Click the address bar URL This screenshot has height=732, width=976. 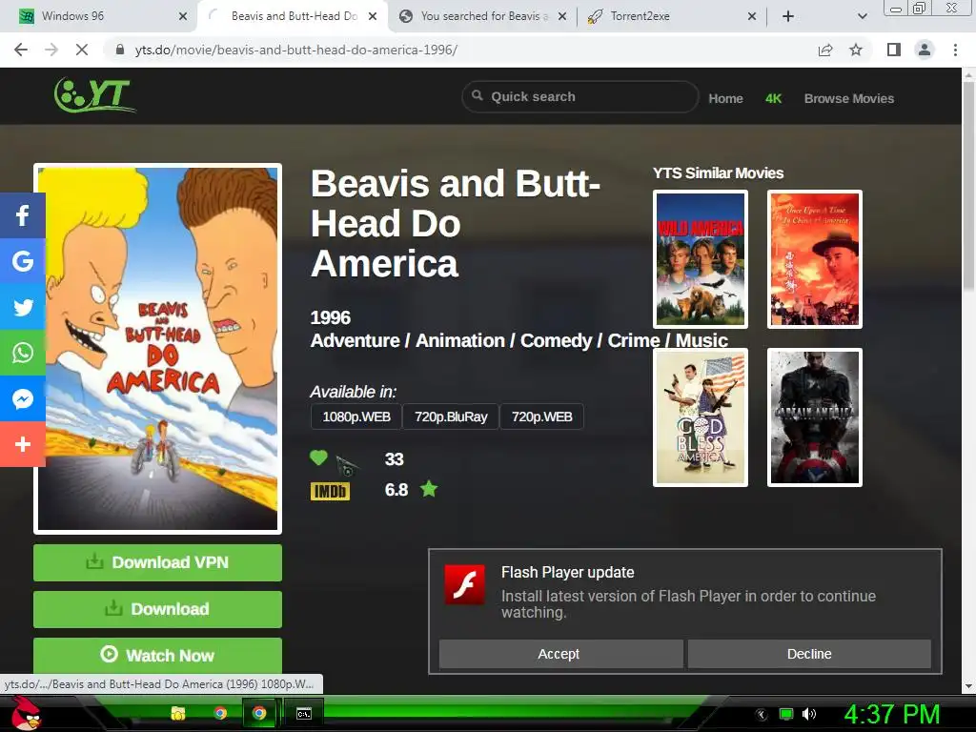tap(296, 50)
